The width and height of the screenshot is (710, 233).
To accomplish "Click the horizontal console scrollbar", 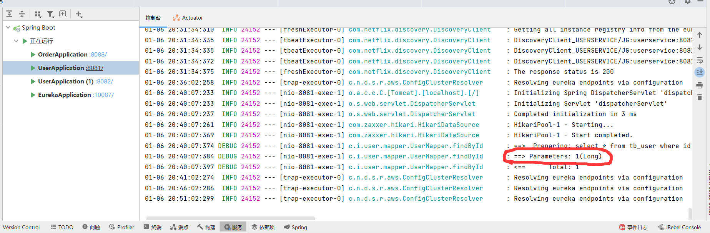I will pos(230,218).
